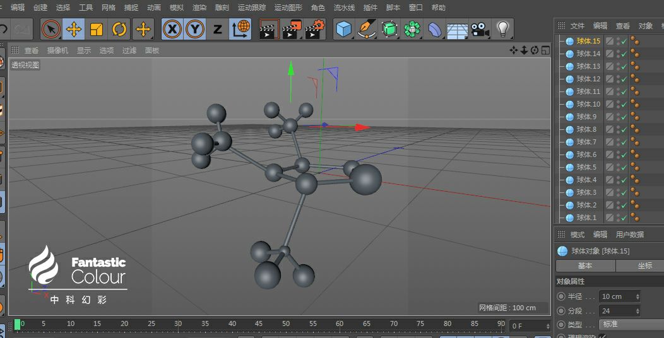Toggle green visibility check for 球体.10
This screenshot has height=338, width=664.
click(x=624, y=104)
